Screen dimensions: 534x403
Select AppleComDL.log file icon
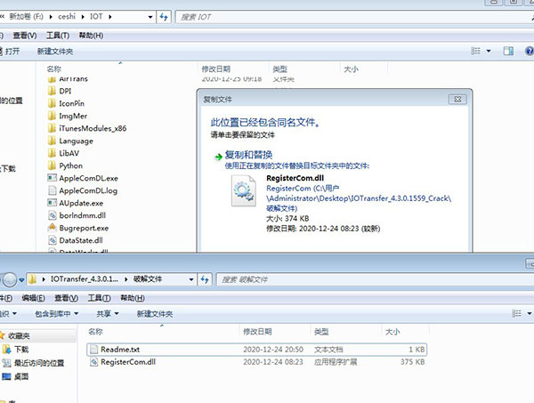click(53, 190)
